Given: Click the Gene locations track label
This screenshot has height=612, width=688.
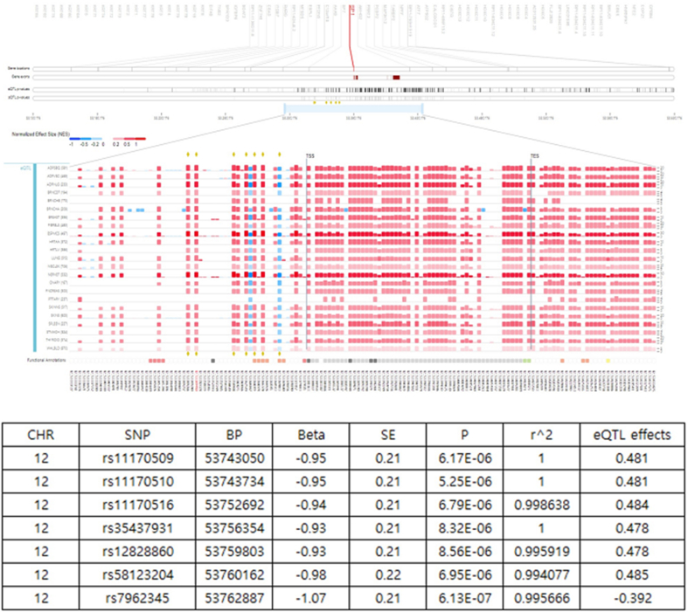Looking at the screenshot, I should pos(18,69).
